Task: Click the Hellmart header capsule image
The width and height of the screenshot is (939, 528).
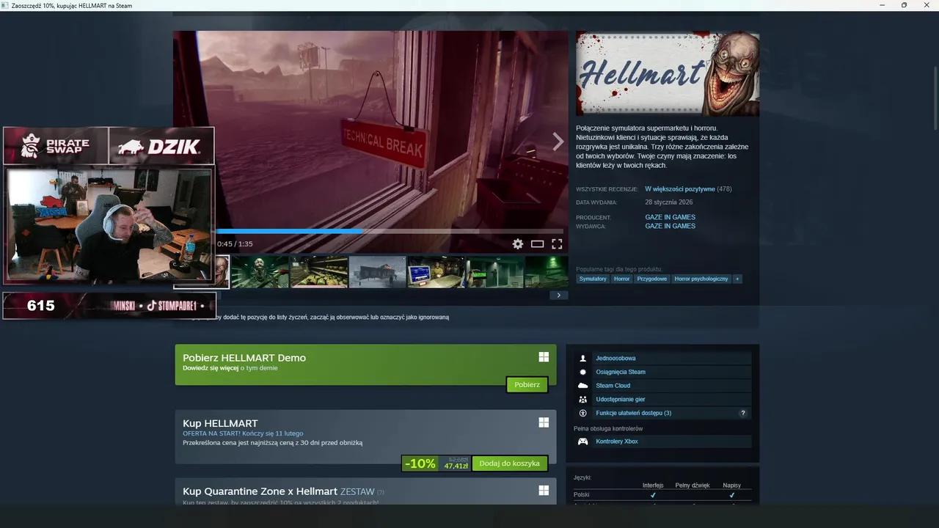Action: tap(668, 73)
